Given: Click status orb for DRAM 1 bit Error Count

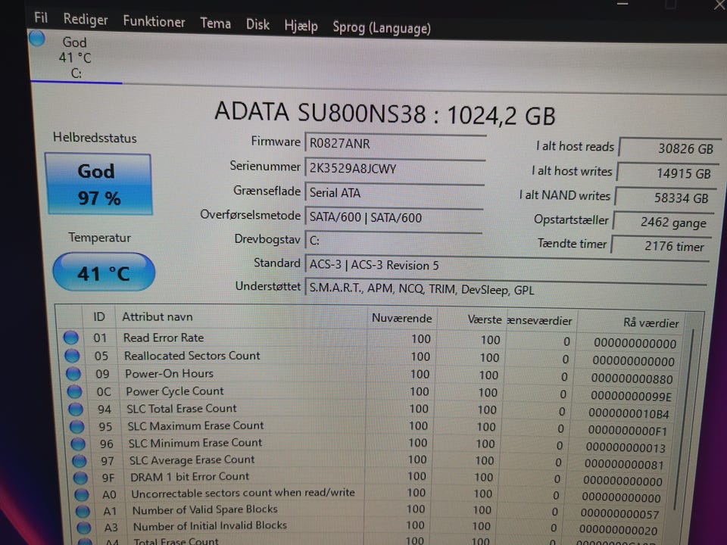Looking at the screenshot, I should 80,478.
